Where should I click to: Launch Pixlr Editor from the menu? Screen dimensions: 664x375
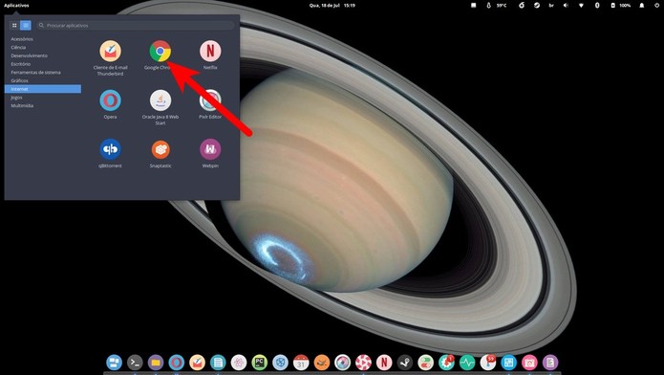coord(210,100)
